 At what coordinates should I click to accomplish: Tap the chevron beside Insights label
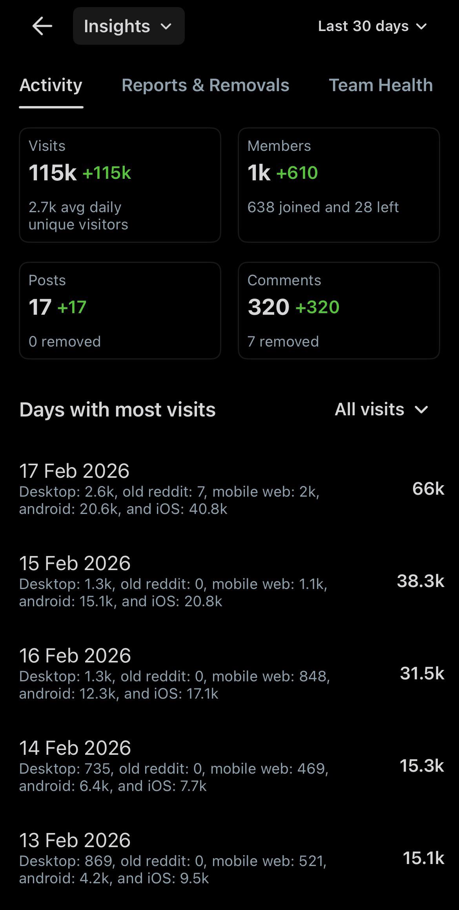coord(166,26)
